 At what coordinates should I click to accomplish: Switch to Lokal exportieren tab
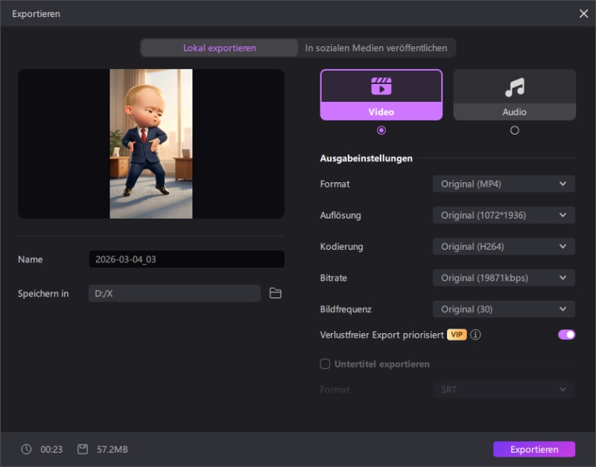click(220, 48)
